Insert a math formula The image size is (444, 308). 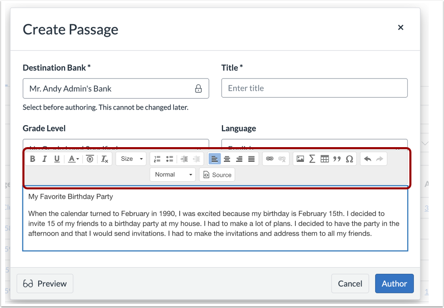tap(312, 158)
